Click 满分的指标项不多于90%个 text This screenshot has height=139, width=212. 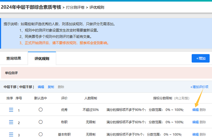pyautogui.click(x=126, y=110)
